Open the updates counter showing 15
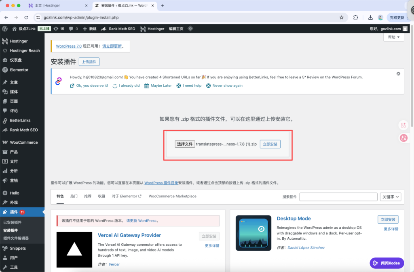 click(x=59, y=29)
